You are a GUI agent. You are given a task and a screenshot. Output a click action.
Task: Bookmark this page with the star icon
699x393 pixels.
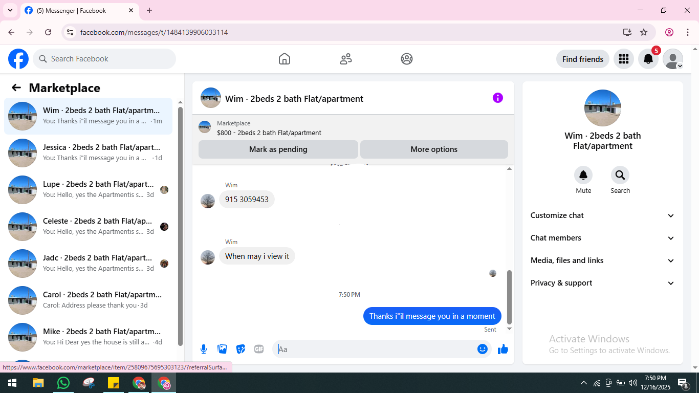[x=644, y=32]
